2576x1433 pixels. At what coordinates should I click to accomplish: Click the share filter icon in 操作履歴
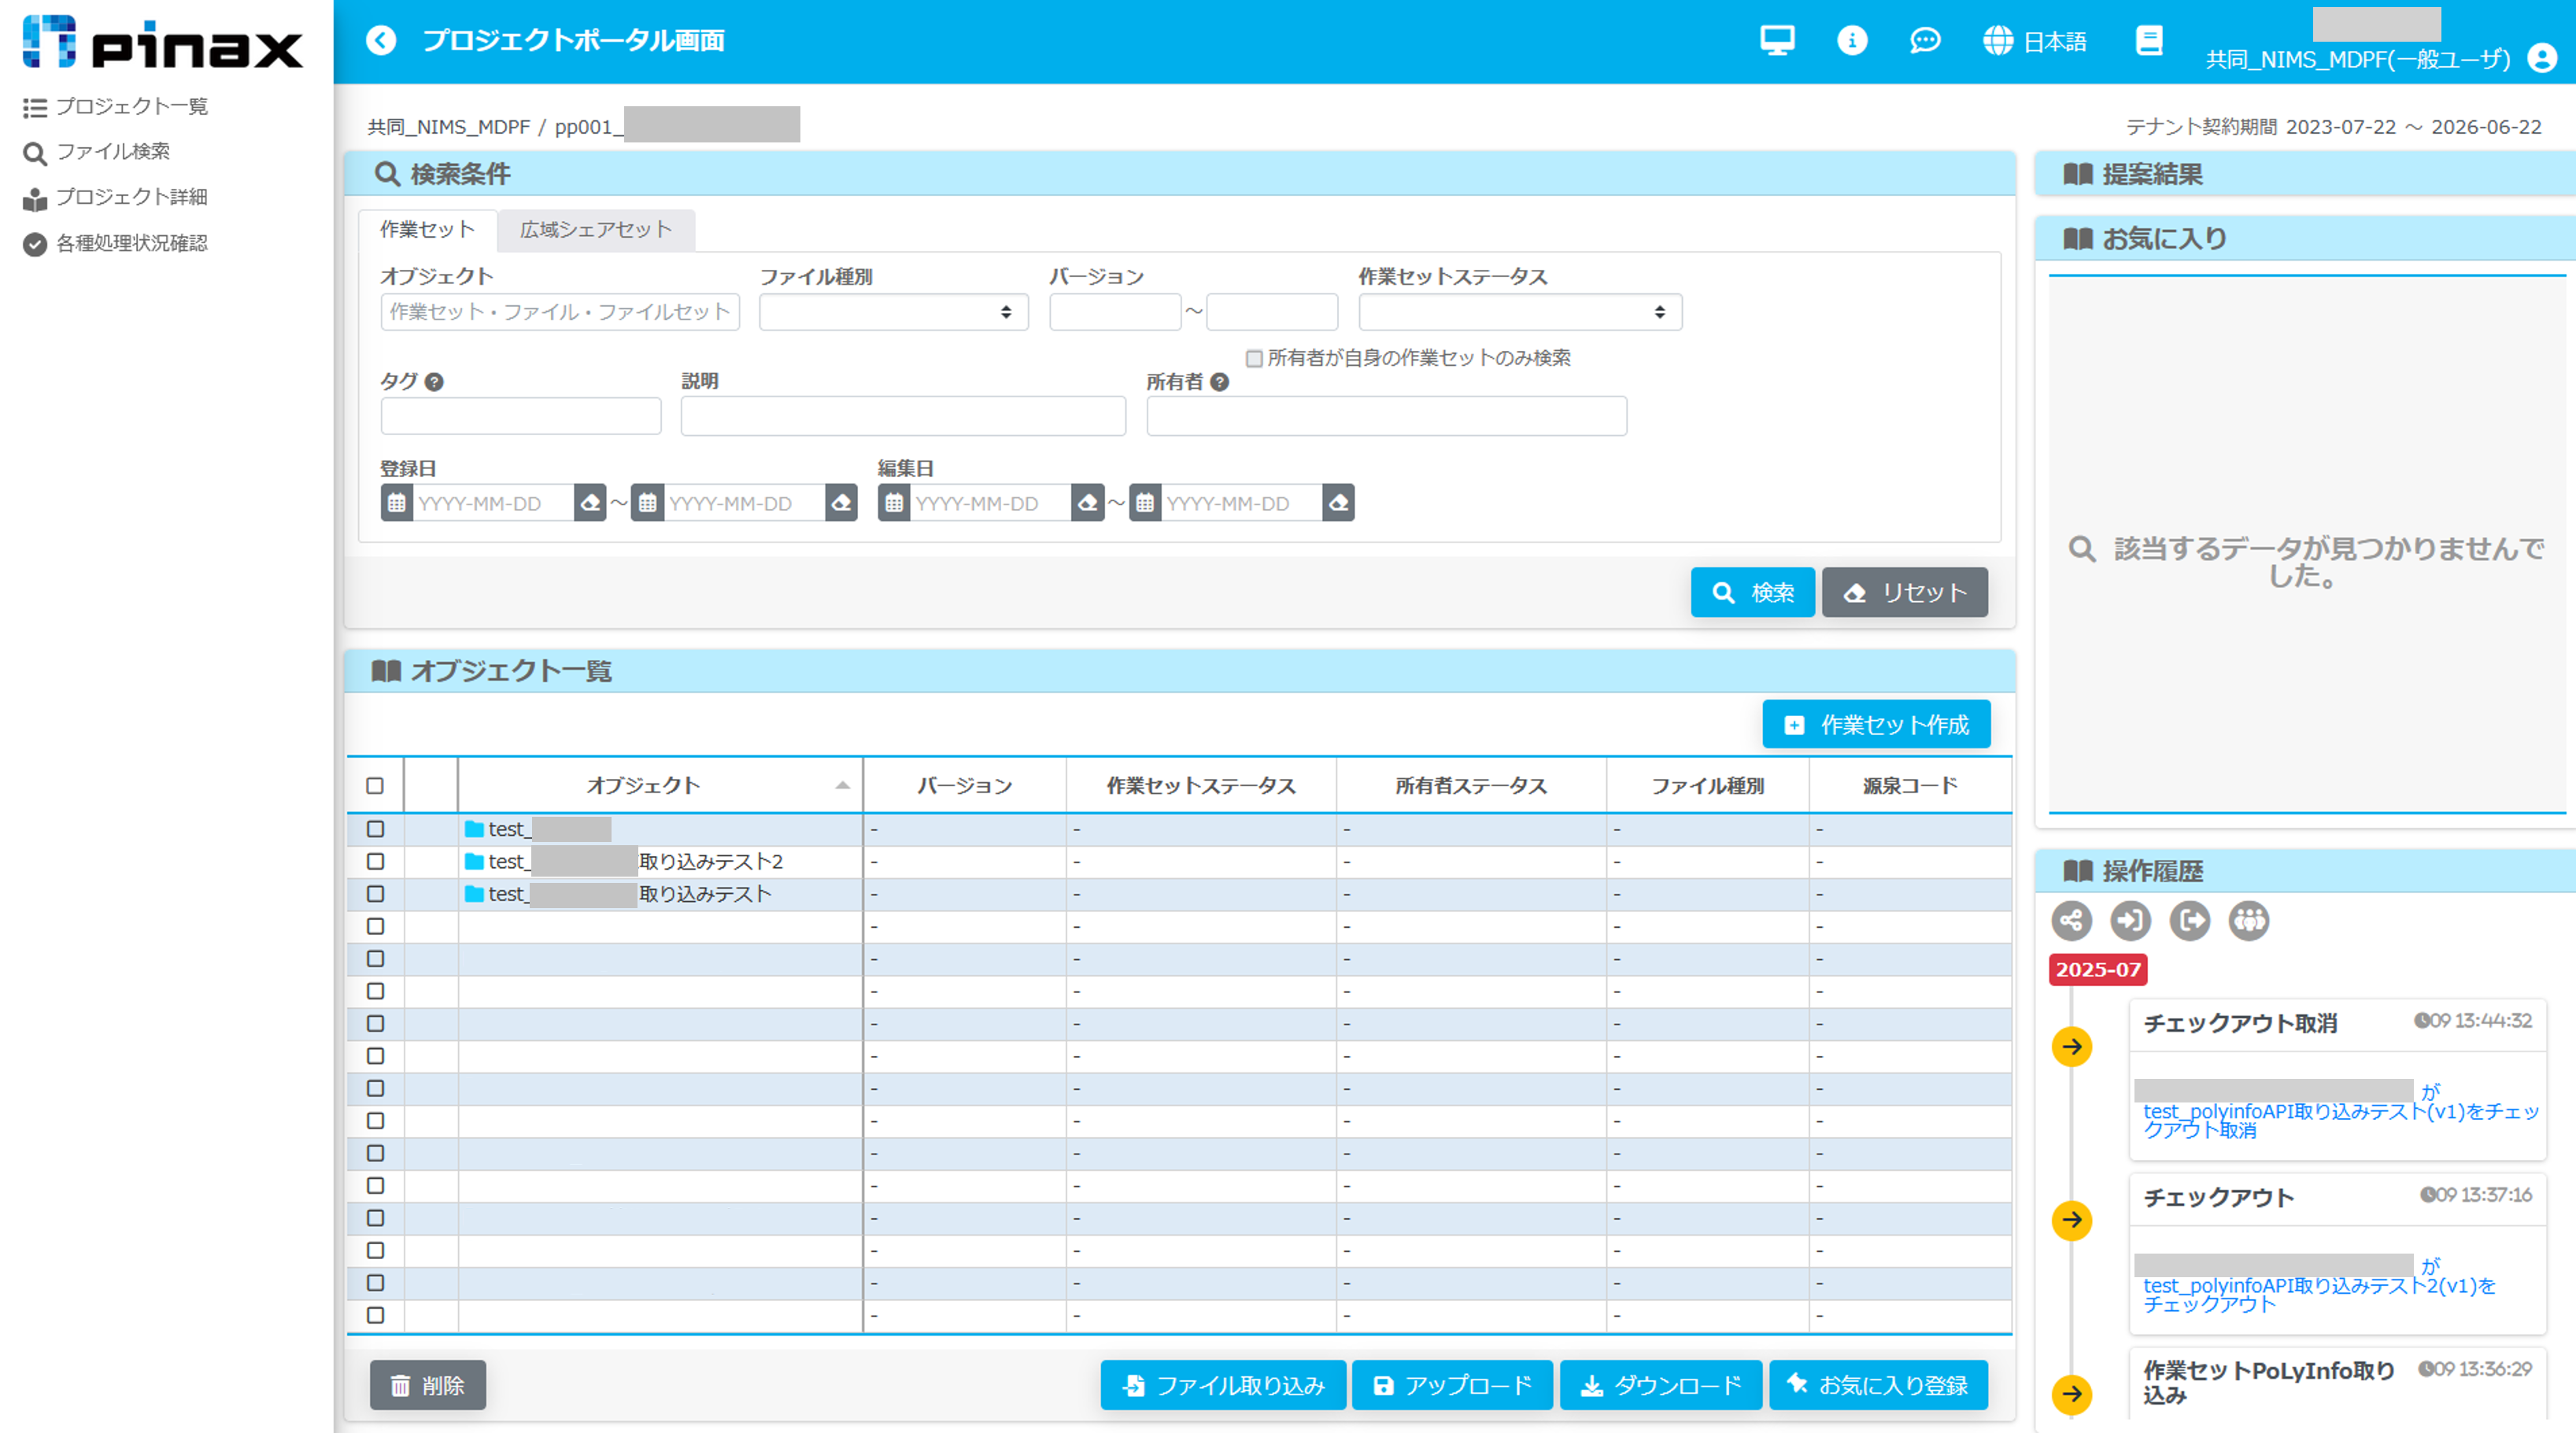(x=2071, y=920)
